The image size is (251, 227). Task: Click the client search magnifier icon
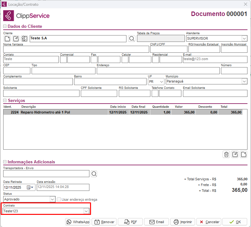click(132, 39)
